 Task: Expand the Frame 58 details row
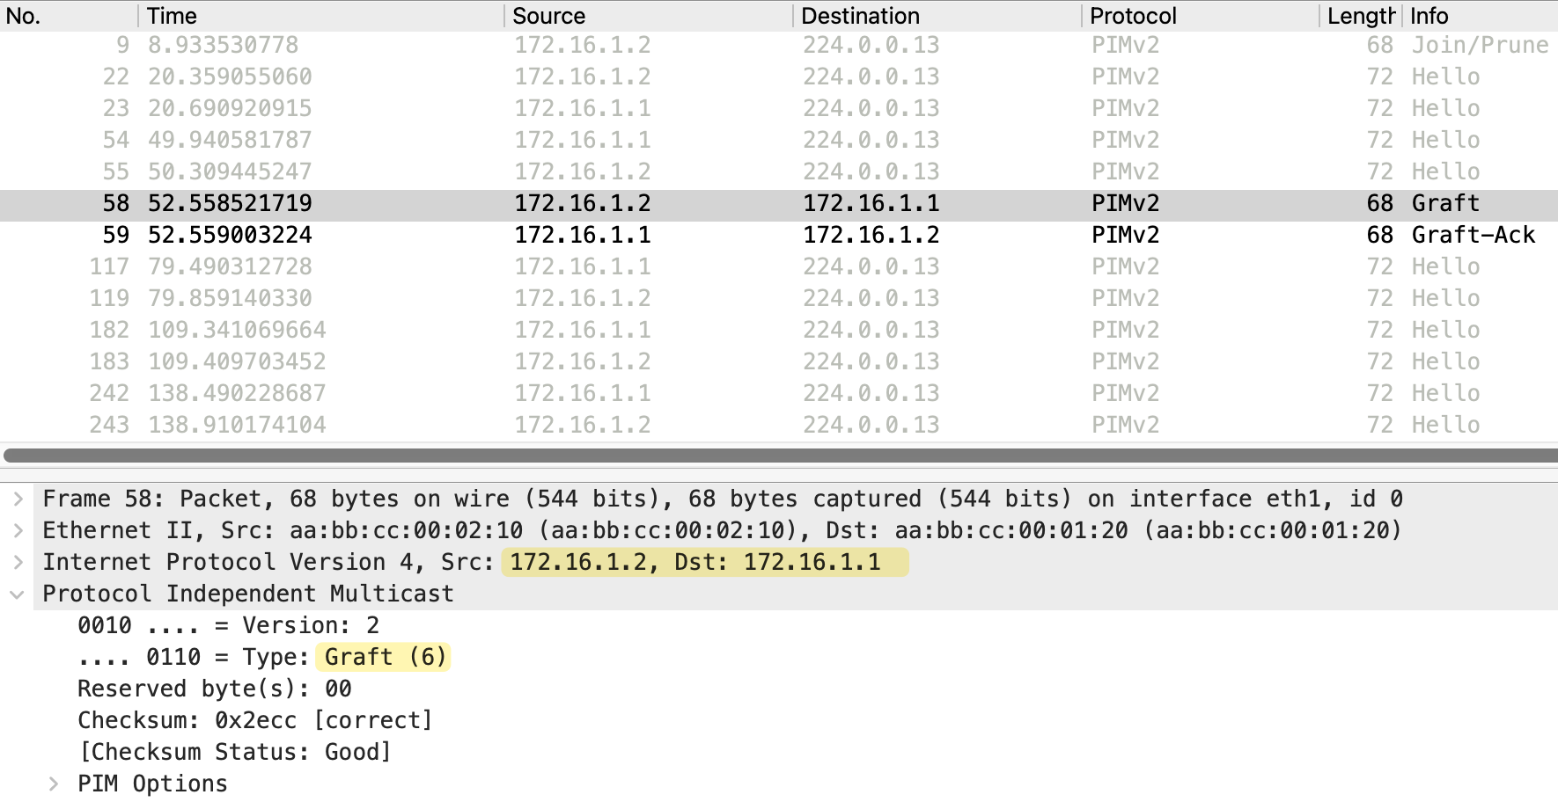(18, 499)
